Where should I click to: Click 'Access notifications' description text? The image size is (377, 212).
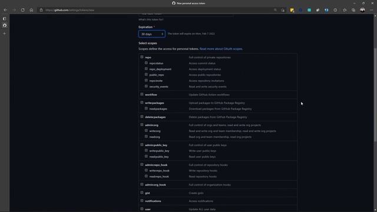pyautogui.click(x=201, y=201)
